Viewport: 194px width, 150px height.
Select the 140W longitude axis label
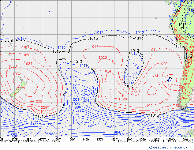point(86,140)
